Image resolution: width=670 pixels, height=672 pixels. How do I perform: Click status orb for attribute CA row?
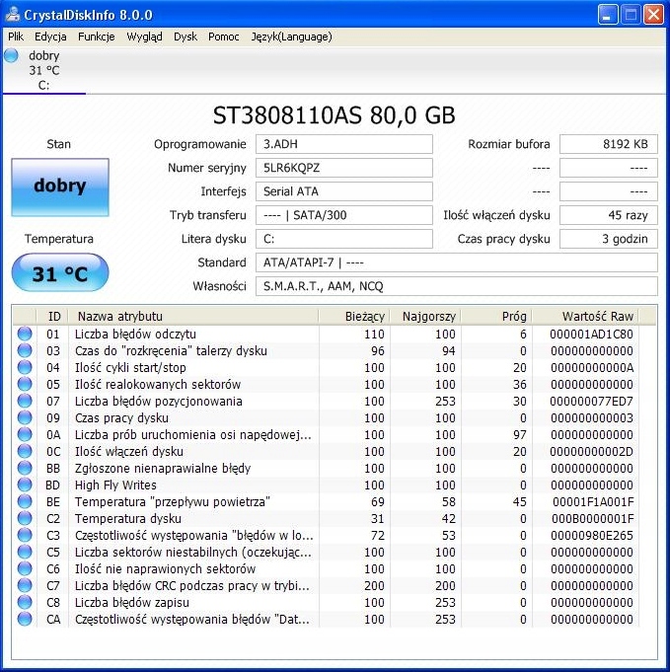click(25, 619)
